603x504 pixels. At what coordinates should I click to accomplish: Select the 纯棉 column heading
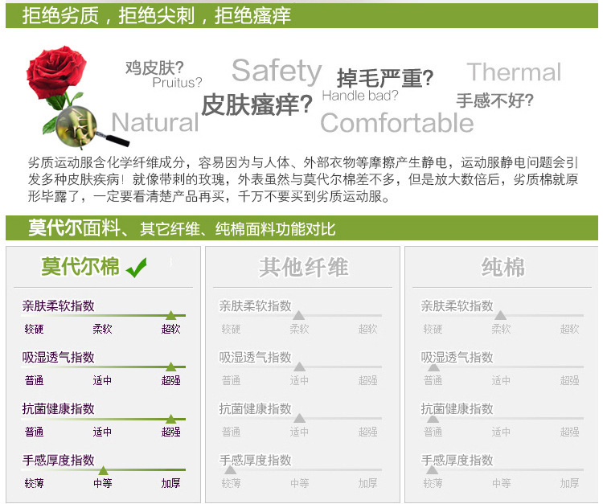point(503,267)
